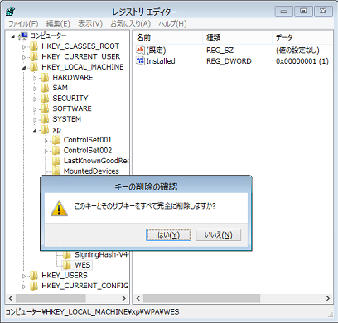338x323 pixels.
Task: Collapse the HKEY_LOCAL_MACHINE node
Action: 24,68
